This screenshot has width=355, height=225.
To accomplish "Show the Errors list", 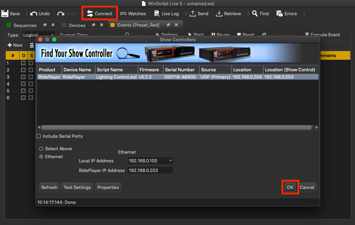I will [287, 13].
